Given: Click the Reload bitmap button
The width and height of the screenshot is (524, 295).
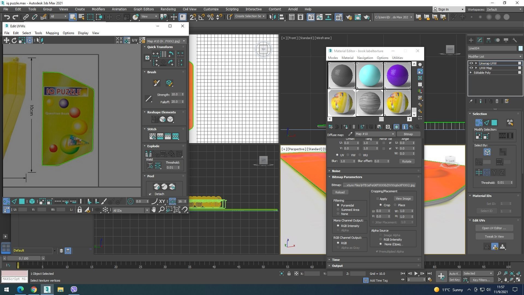Looking at the screenshot, I should tap(340, 192).
